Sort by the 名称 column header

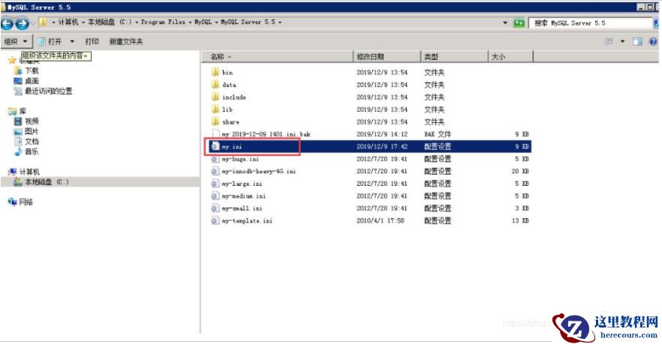point(276,56)
